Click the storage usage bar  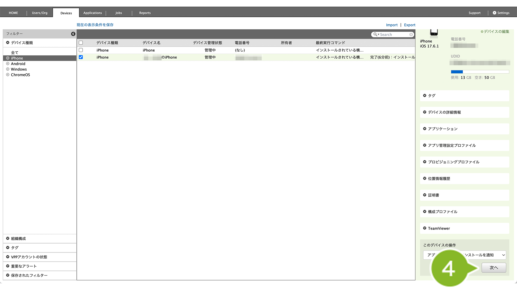coord(480,72)
